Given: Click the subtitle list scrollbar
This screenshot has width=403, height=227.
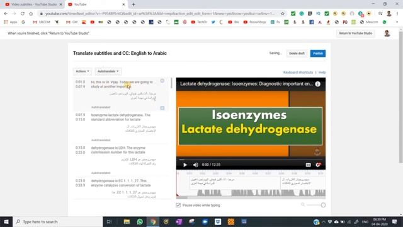Looking at the screenshot, I should (x=171, y=83).
